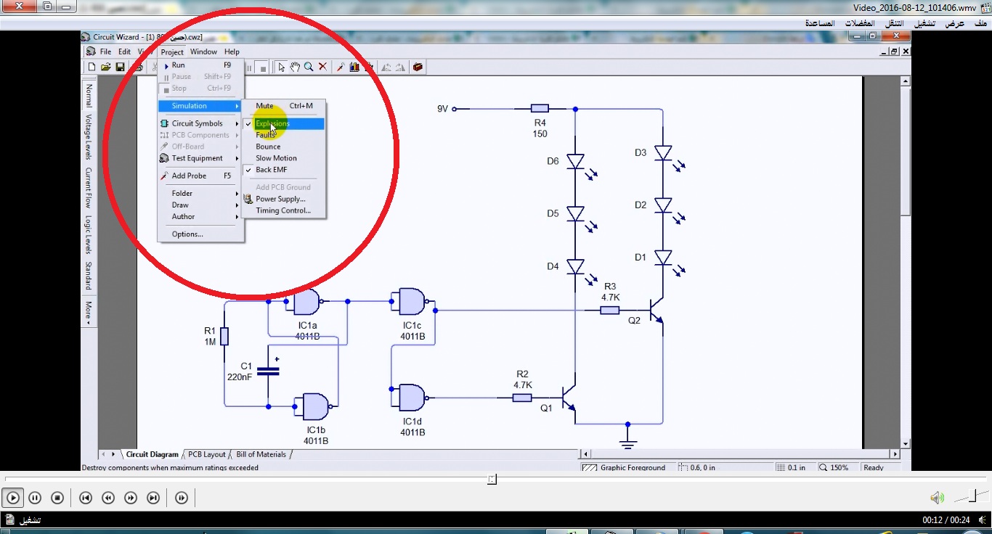Select the Normal view style tab

(x=89, y=96)
